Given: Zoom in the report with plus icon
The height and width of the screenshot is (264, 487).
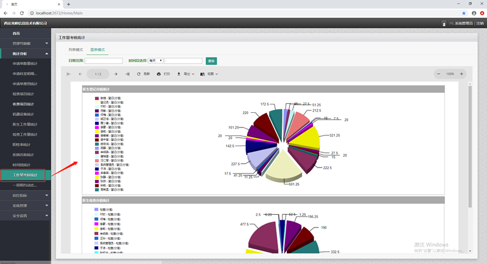Looking at the screenshot, I should tap(461, 74).
